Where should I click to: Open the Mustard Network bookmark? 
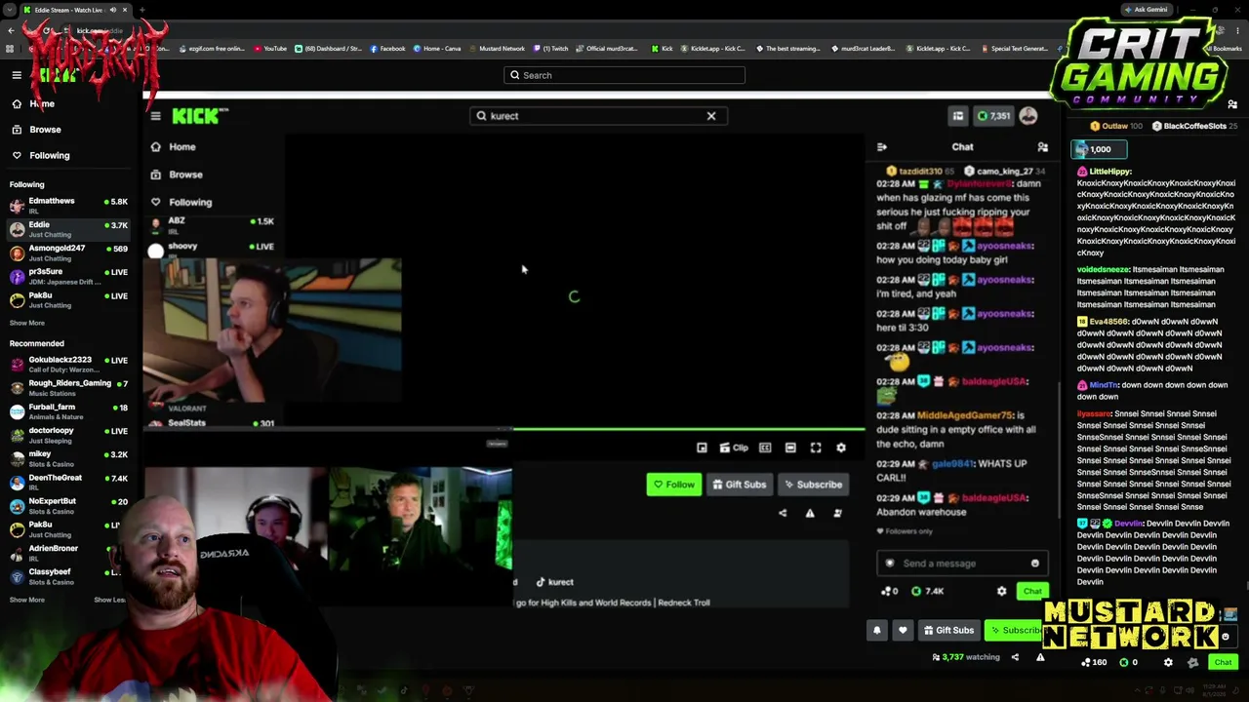pos(497,49)
